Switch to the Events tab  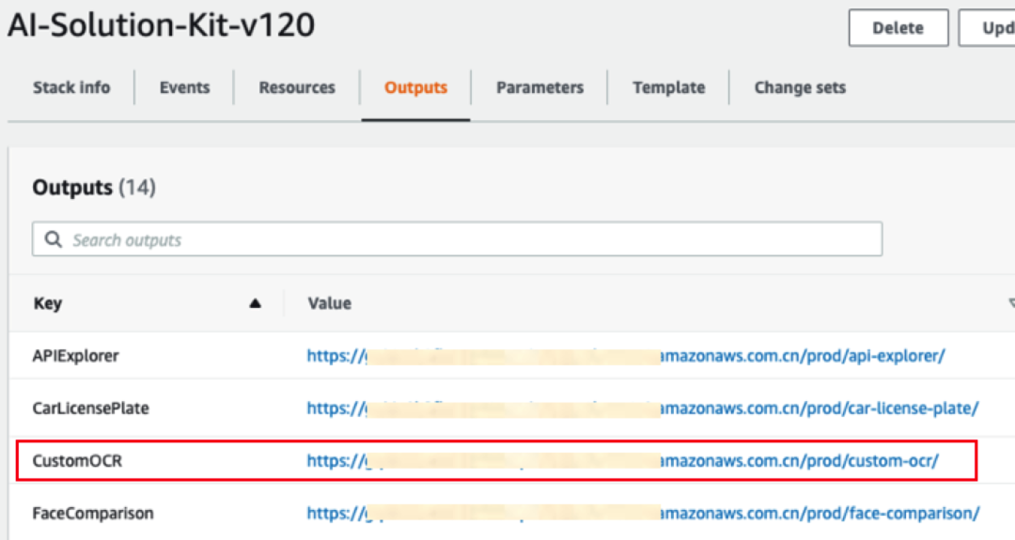coord(184,87)
